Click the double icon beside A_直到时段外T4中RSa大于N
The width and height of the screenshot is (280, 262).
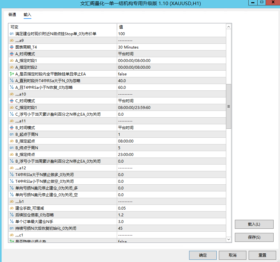tap(12, 81)
